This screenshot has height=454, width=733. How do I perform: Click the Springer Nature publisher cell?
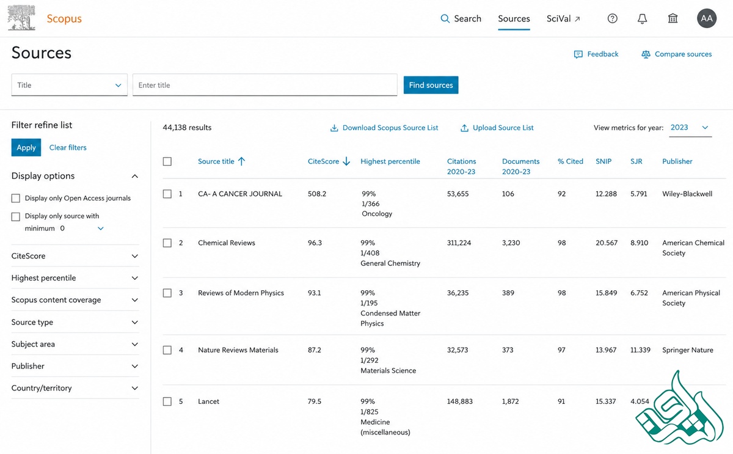[x=688, y=350]
